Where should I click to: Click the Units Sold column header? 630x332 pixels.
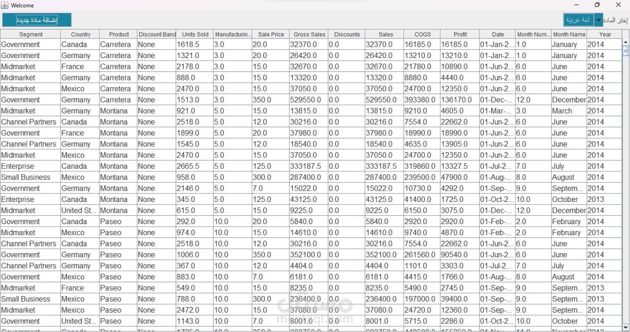195,34
